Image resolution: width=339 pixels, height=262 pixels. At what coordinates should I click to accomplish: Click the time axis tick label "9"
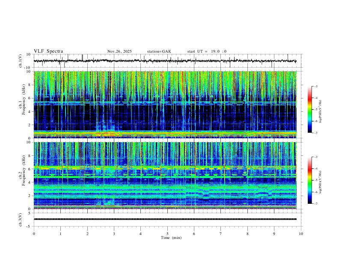tap(274, 234)
